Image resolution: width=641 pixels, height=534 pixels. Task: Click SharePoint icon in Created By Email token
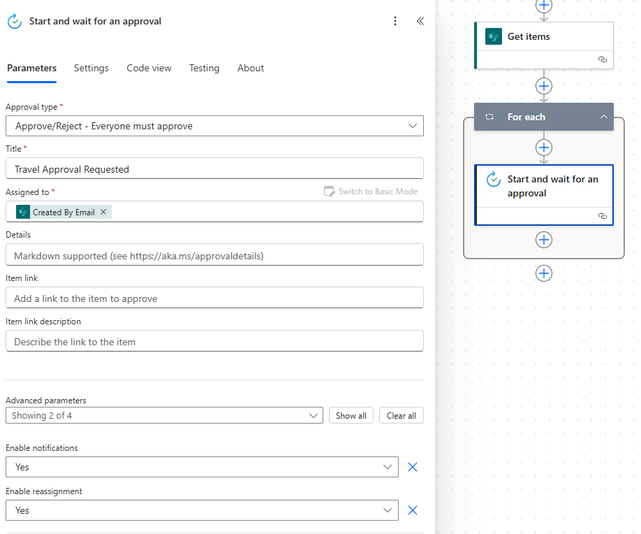pyautogui.click(x=23, y=212)
